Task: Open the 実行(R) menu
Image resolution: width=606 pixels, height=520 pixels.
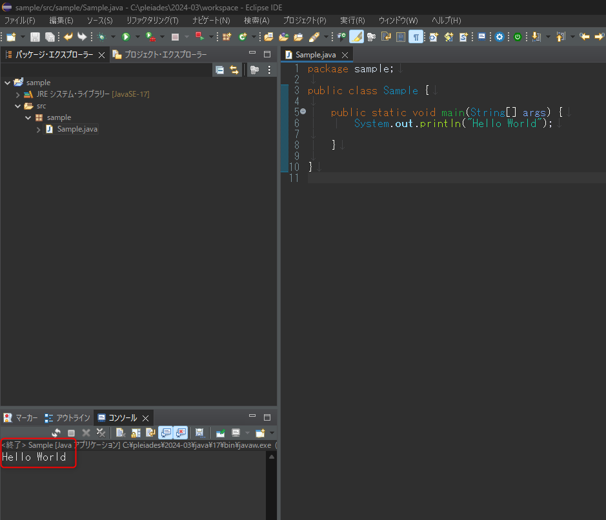Action: point(352,21)
